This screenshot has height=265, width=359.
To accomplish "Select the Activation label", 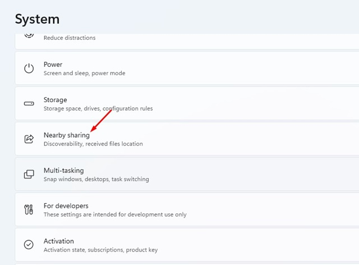I will point(58,241).
